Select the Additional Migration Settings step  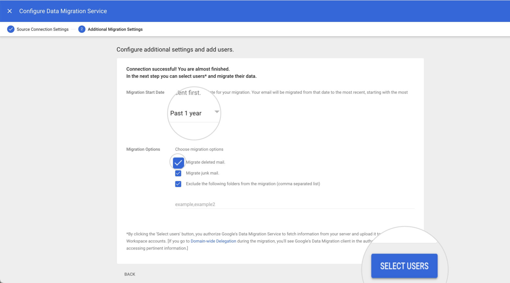pos(115,29)
